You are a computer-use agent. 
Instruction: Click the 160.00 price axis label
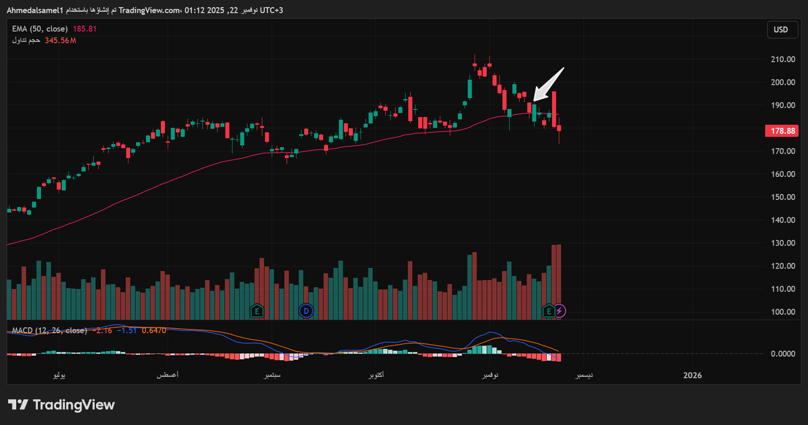pyautogui.click(x=782, y=174)
